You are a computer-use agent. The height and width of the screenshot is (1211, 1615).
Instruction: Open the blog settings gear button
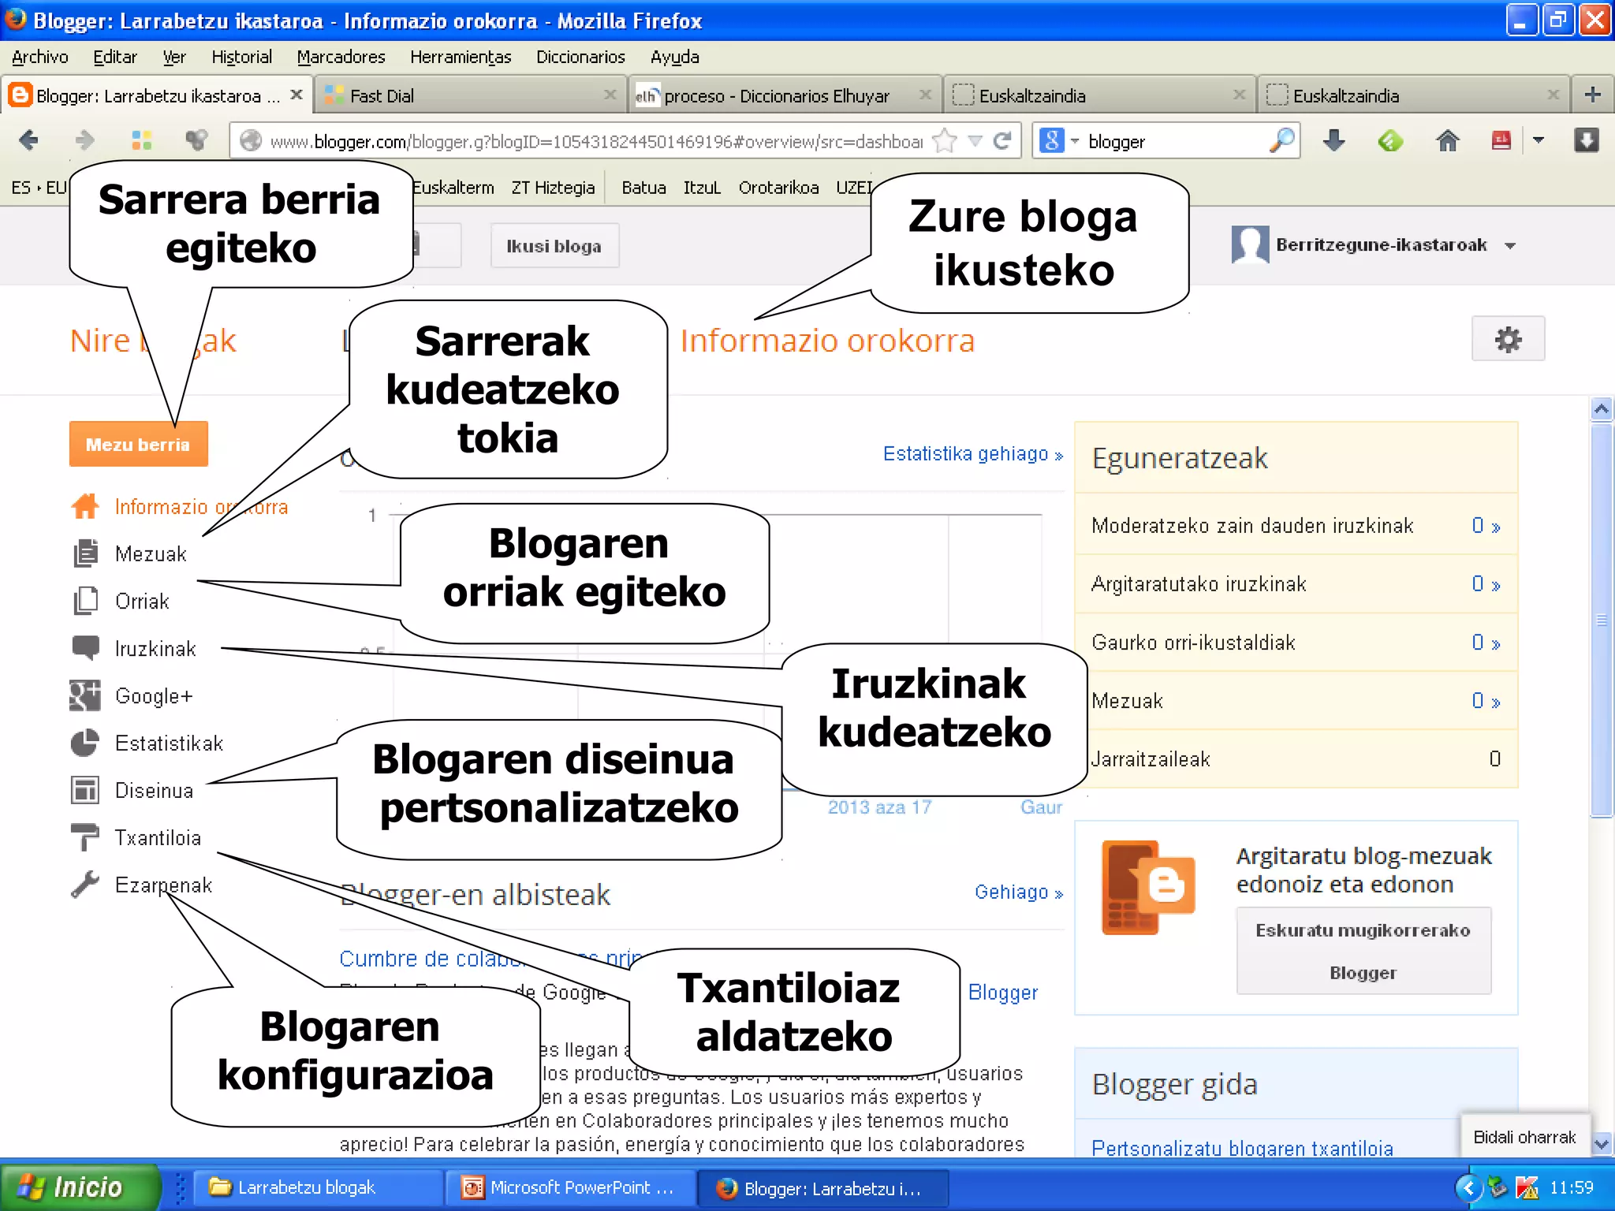(x=1508, y=339)
